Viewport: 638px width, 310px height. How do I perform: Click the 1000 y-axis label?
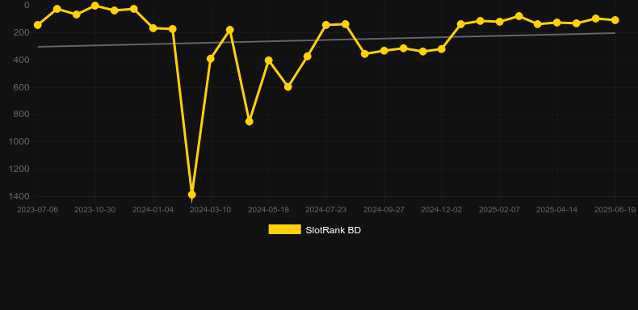point(19,141)
